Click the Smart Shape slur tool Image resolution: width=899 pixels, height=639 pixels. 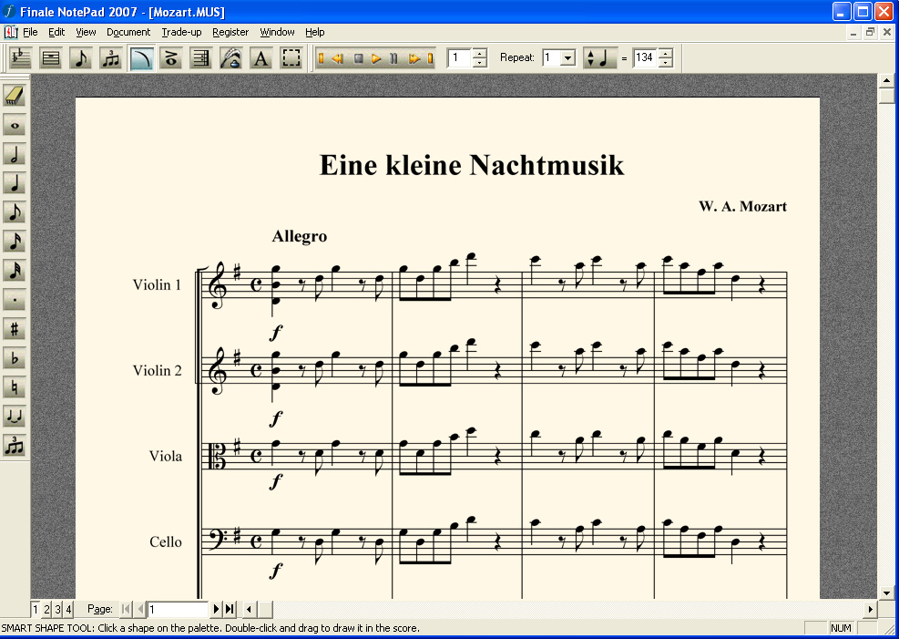click(140, 58)
